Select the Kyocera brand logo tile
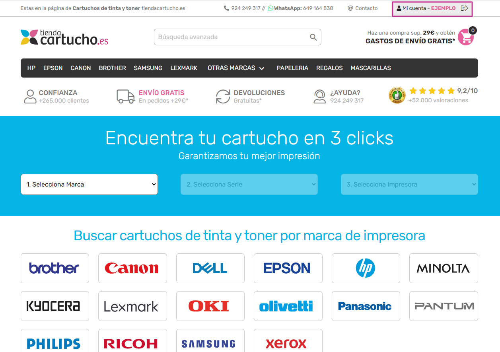The image size is (500, 352). tap(55, 306)
